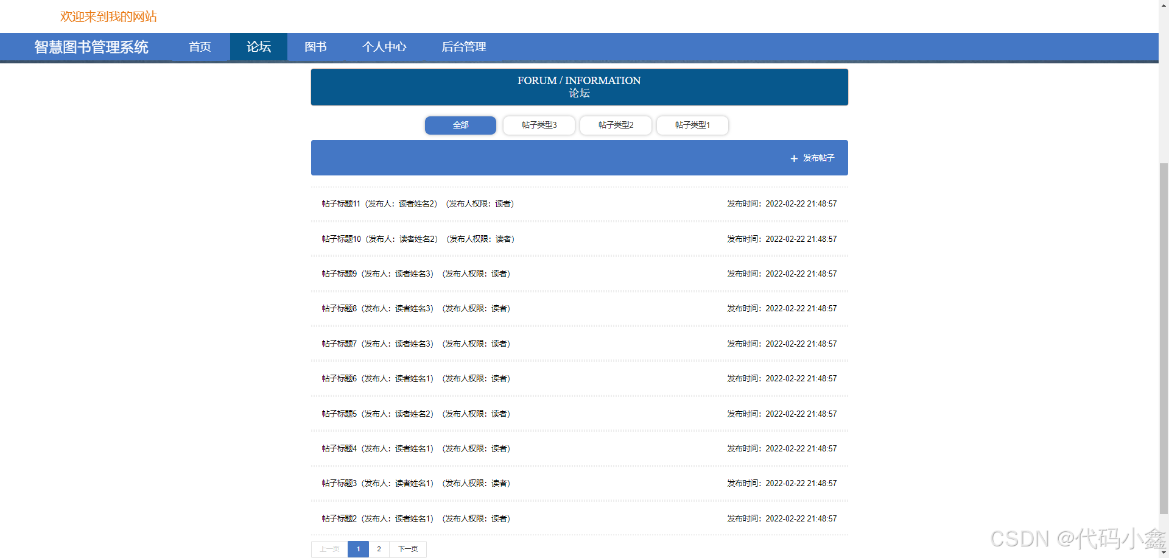Open the 首页 navigation item
Image resolution: width=1169 pixels, height=558 pixels.
pos(200,47)
